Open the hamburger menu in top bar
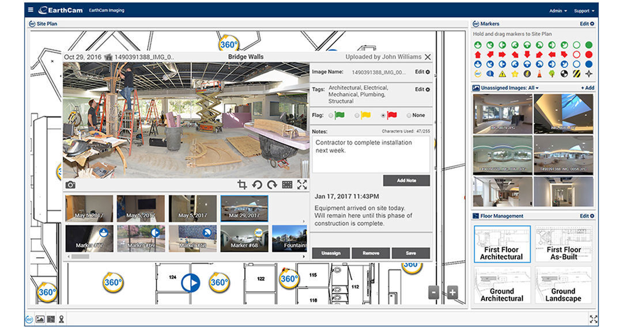Image resolution: width=623 pixels, height=327 pixels. click(x=31, y=10)
